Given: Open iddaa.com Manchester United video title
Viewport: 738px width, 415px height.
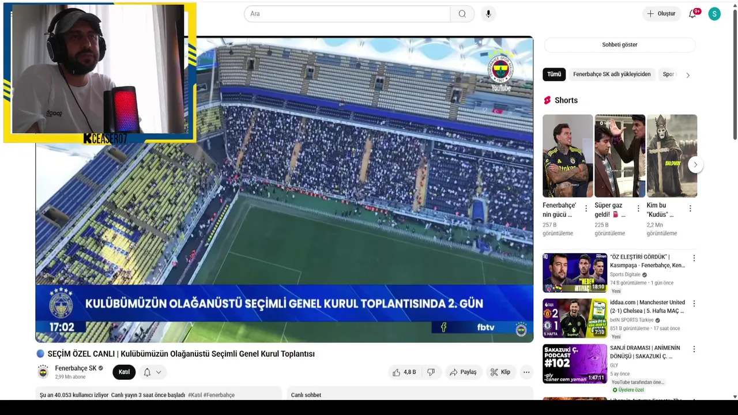Looking at the screenshot, I should (647, 307).
